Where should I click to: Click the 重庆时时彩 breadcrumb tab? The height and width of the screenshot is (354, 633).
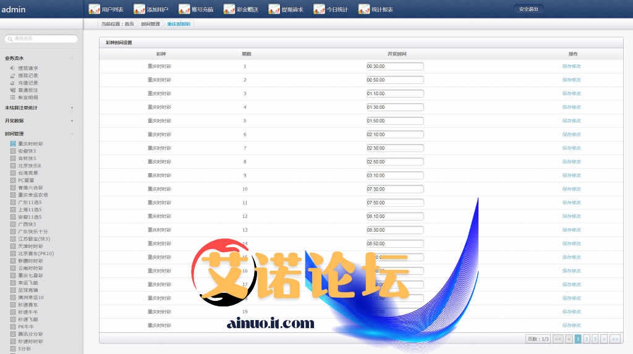[179, 24]
